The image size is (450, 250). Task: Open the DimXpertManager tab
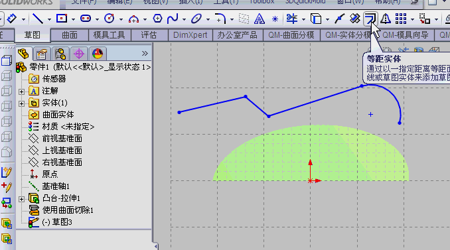point(79,54)
